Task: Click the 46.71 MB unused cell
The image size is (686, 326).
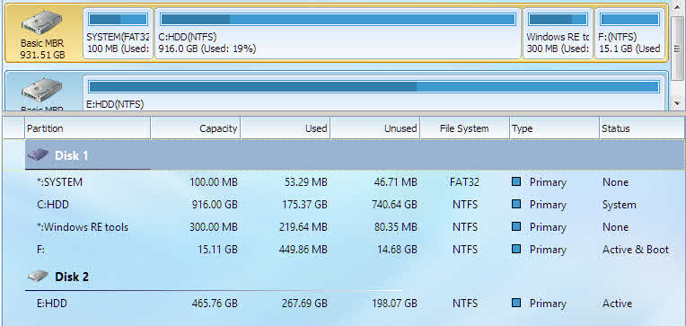Action: pyautogui.click(x=395, y=182)
